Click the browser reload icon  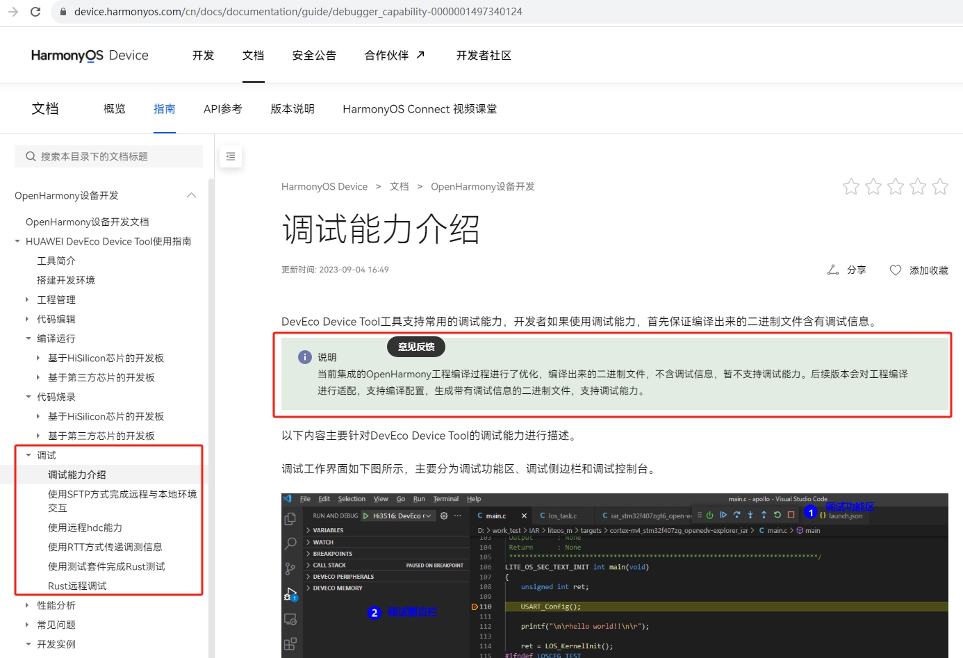[35, 12]
